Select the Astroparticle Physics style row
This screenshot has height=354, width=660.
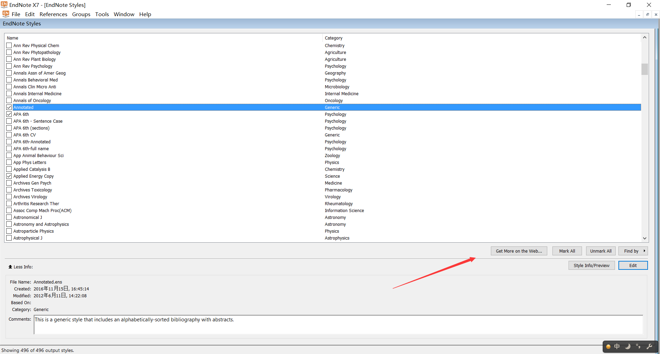tap(323, 231)
